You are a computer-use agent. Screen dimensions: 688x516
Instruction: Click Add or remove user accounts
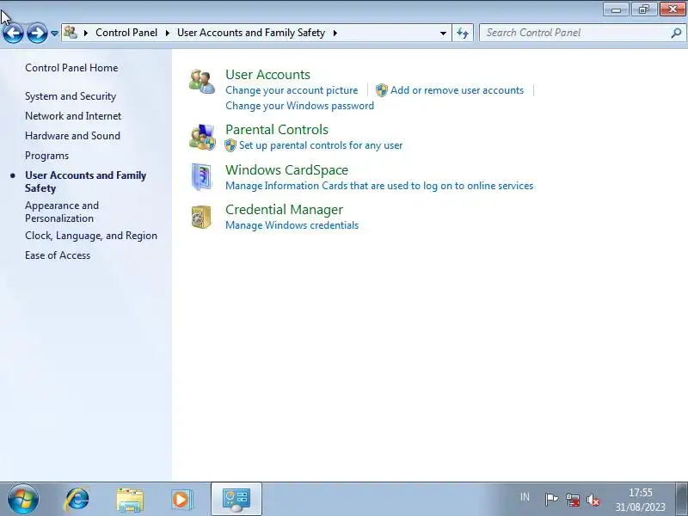(458, 90)
